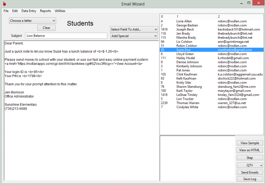
Task: Open the Add Special dropdown
Action: (134, 36)
